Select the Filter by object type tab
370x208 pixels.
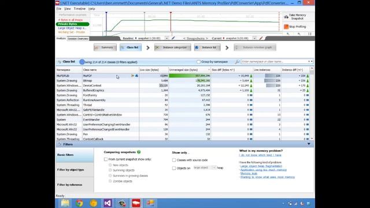click(75, 170)
